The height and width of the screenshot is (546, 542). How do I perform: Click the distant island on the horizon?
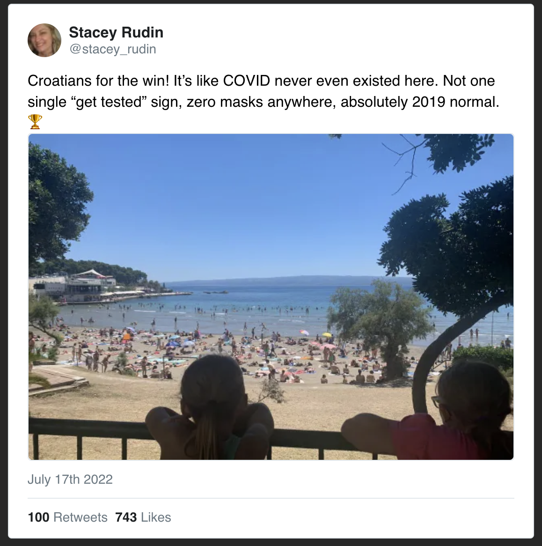(289, 280)
